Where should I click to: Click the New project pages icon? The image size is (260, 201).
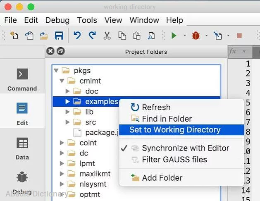29,36
